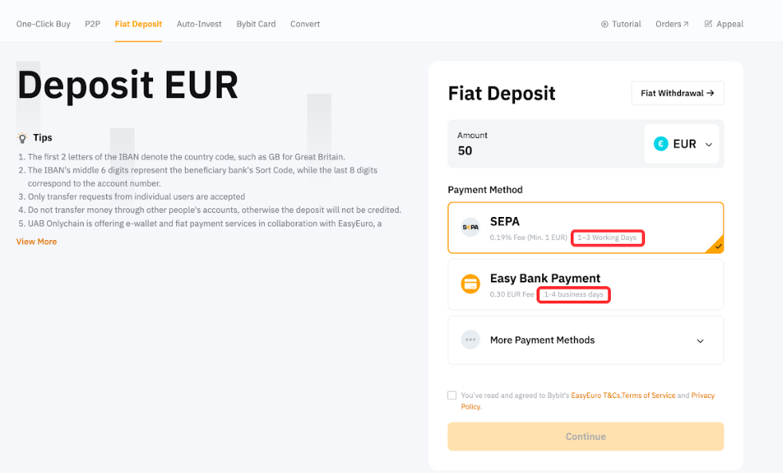
Task: Switch to the Auto-Invest tab
Action: [199, 24]
